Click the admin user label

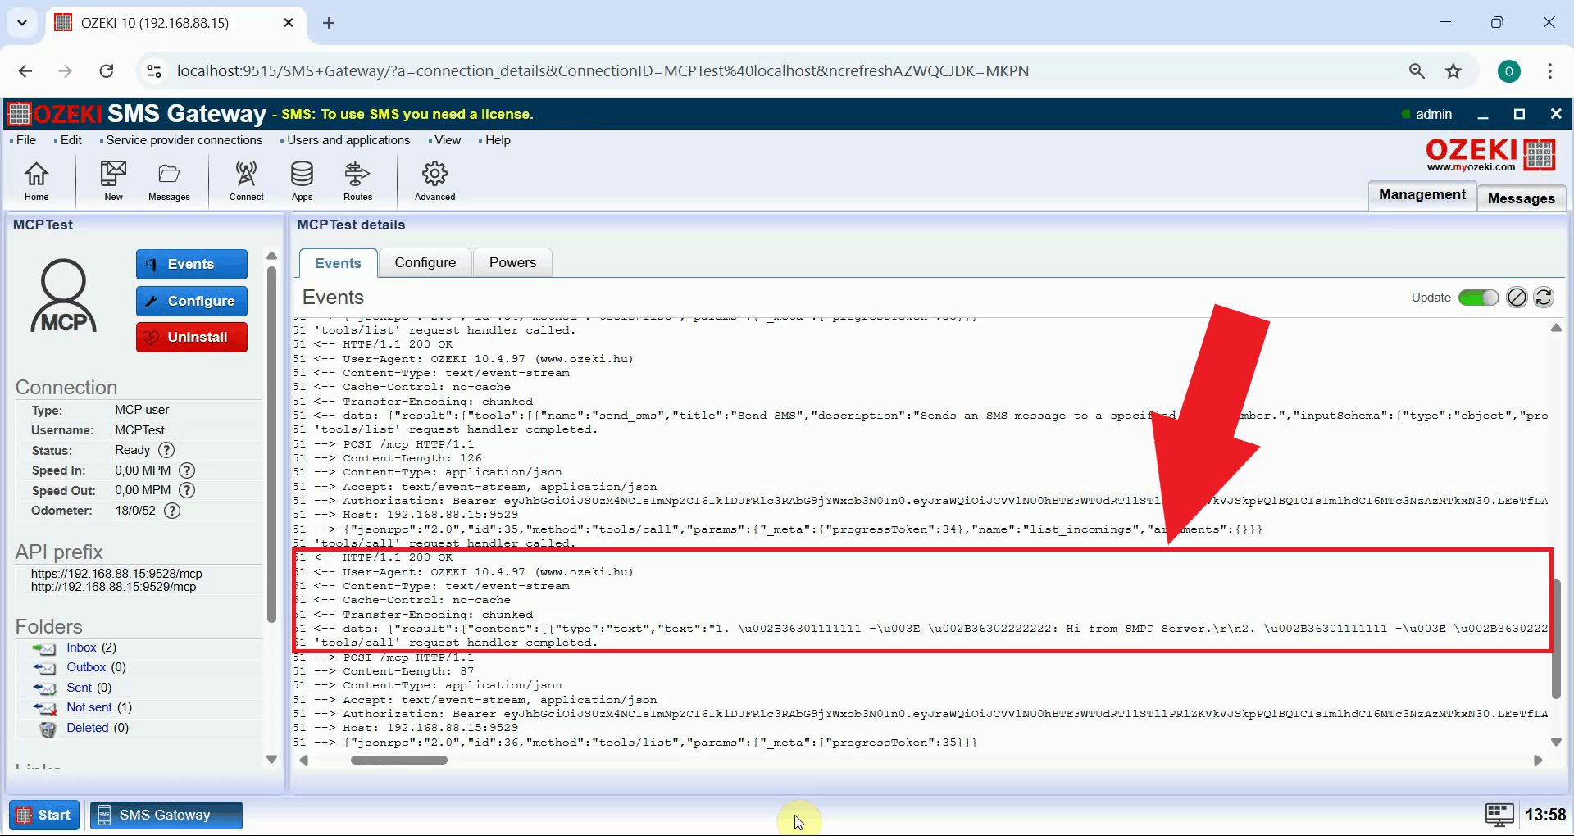(x=1433, y=115)
